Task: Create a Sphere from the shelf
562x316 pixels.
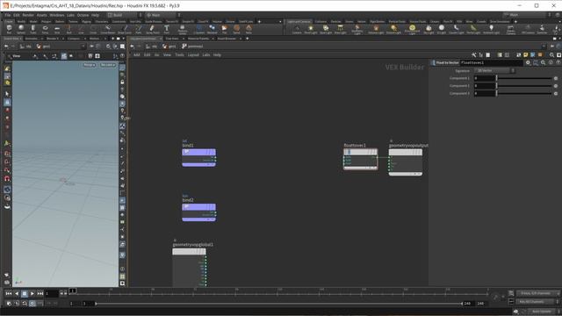Action: tap(21, 29)
